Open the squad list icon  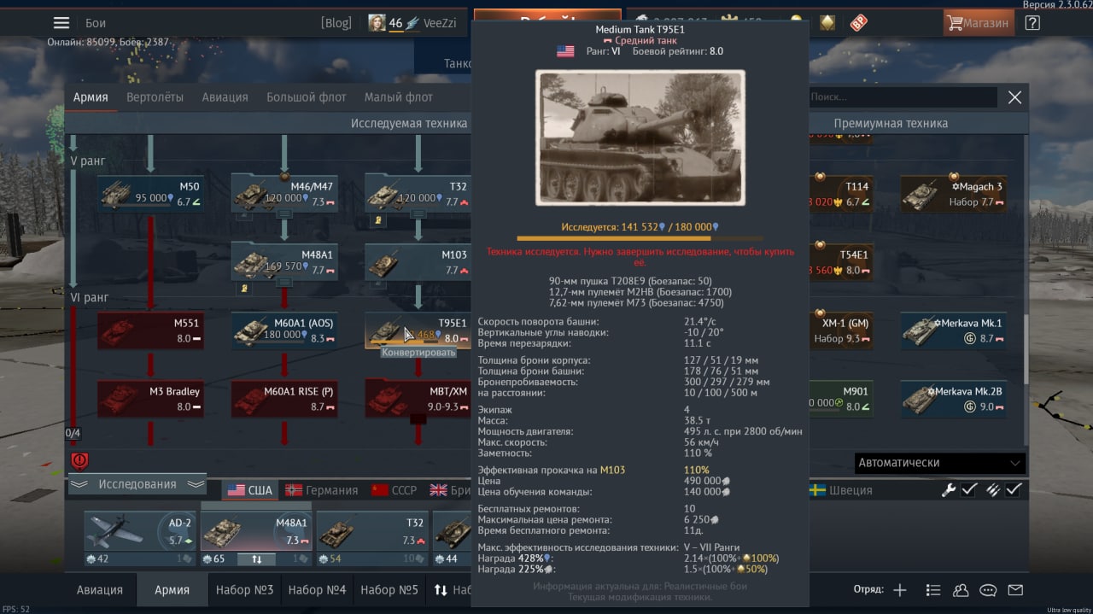pos(933,589)
